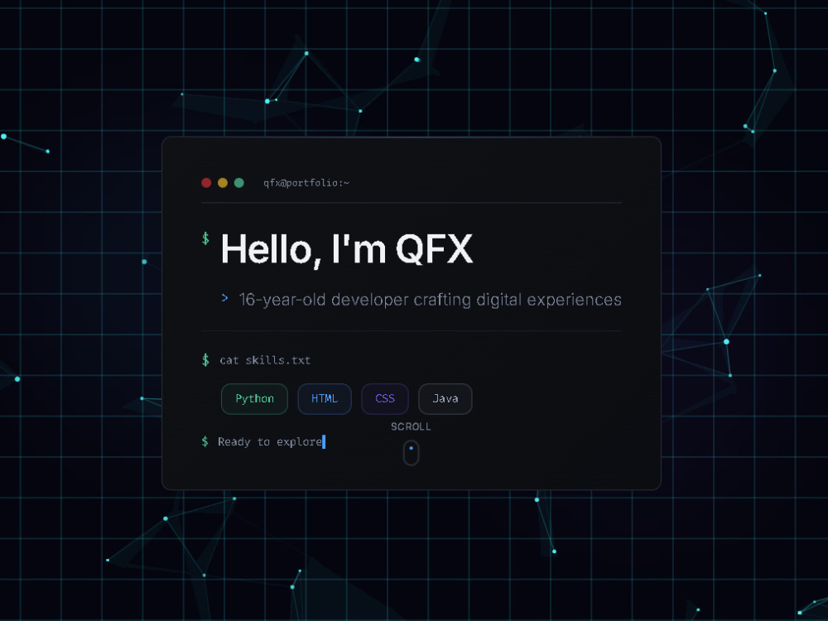
Task: Click the "cat skills.txt" command text
Action: point(265,360)
